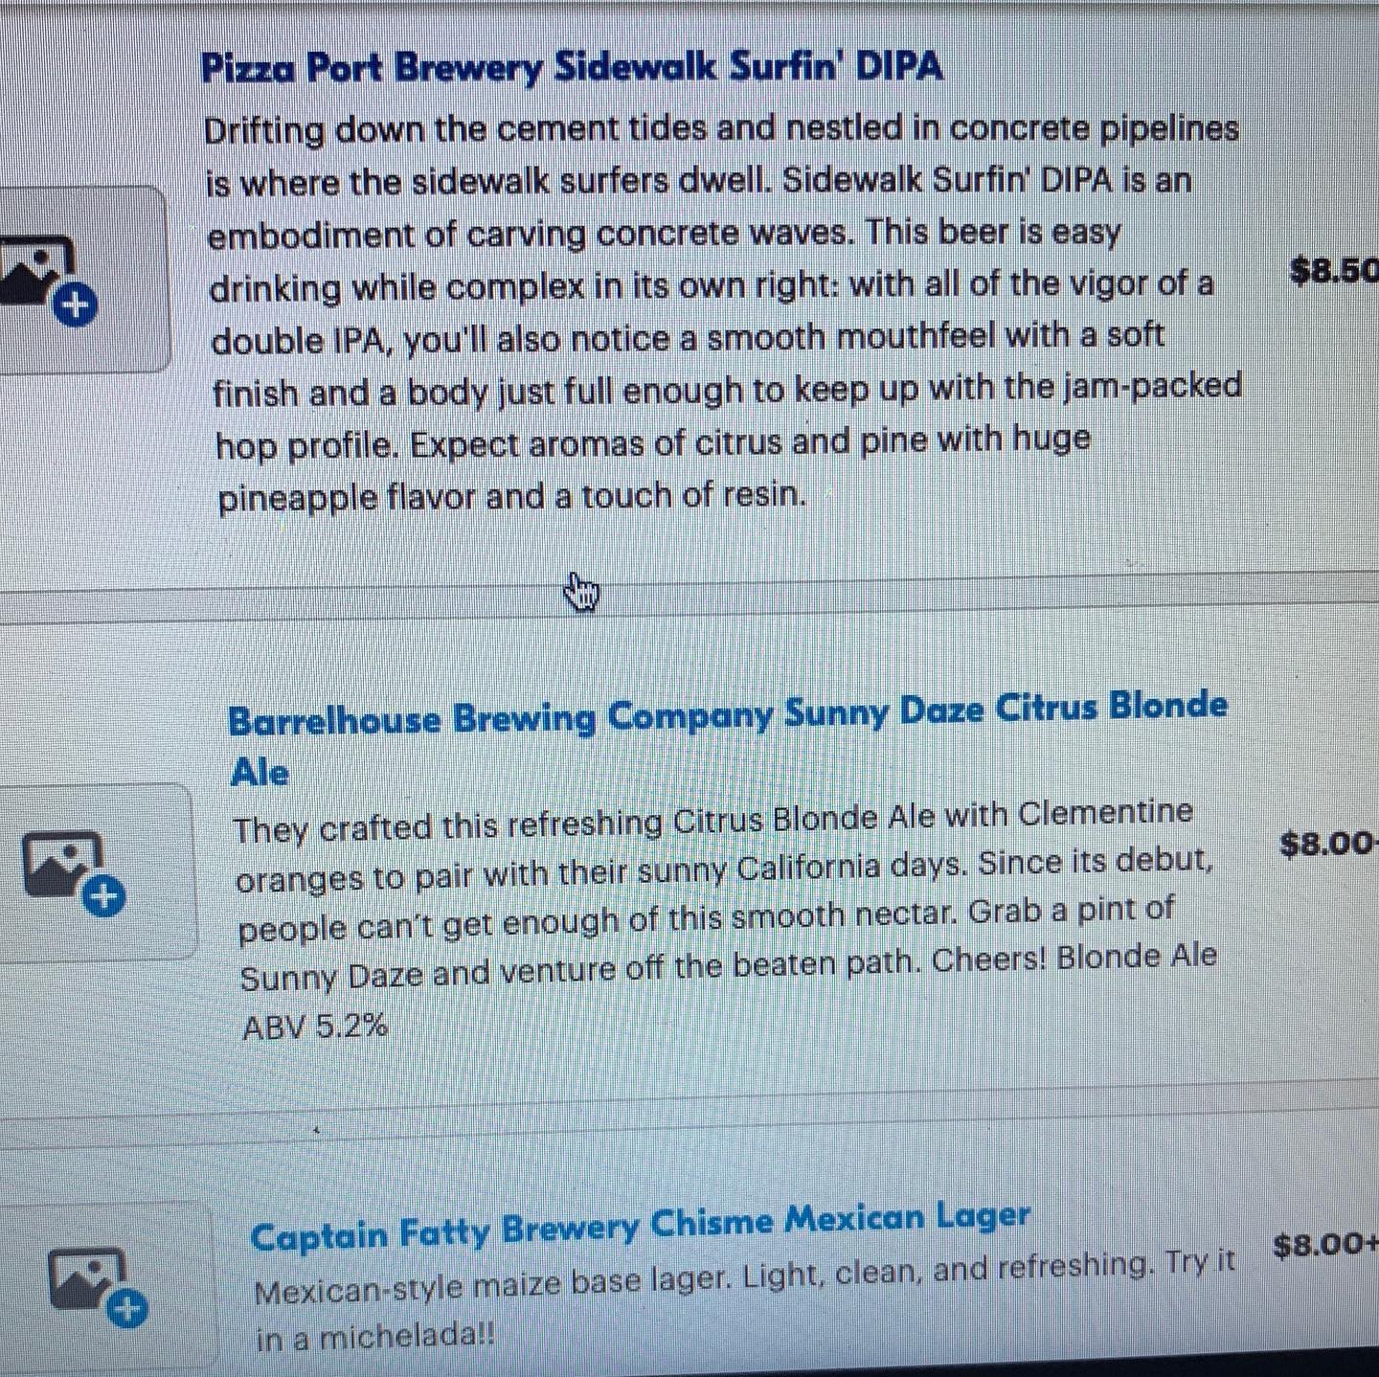Viewport: 1379px width, 1377px height.
Task: Click the divider area below Pizza Port item
Action: (x=689, y=592)
